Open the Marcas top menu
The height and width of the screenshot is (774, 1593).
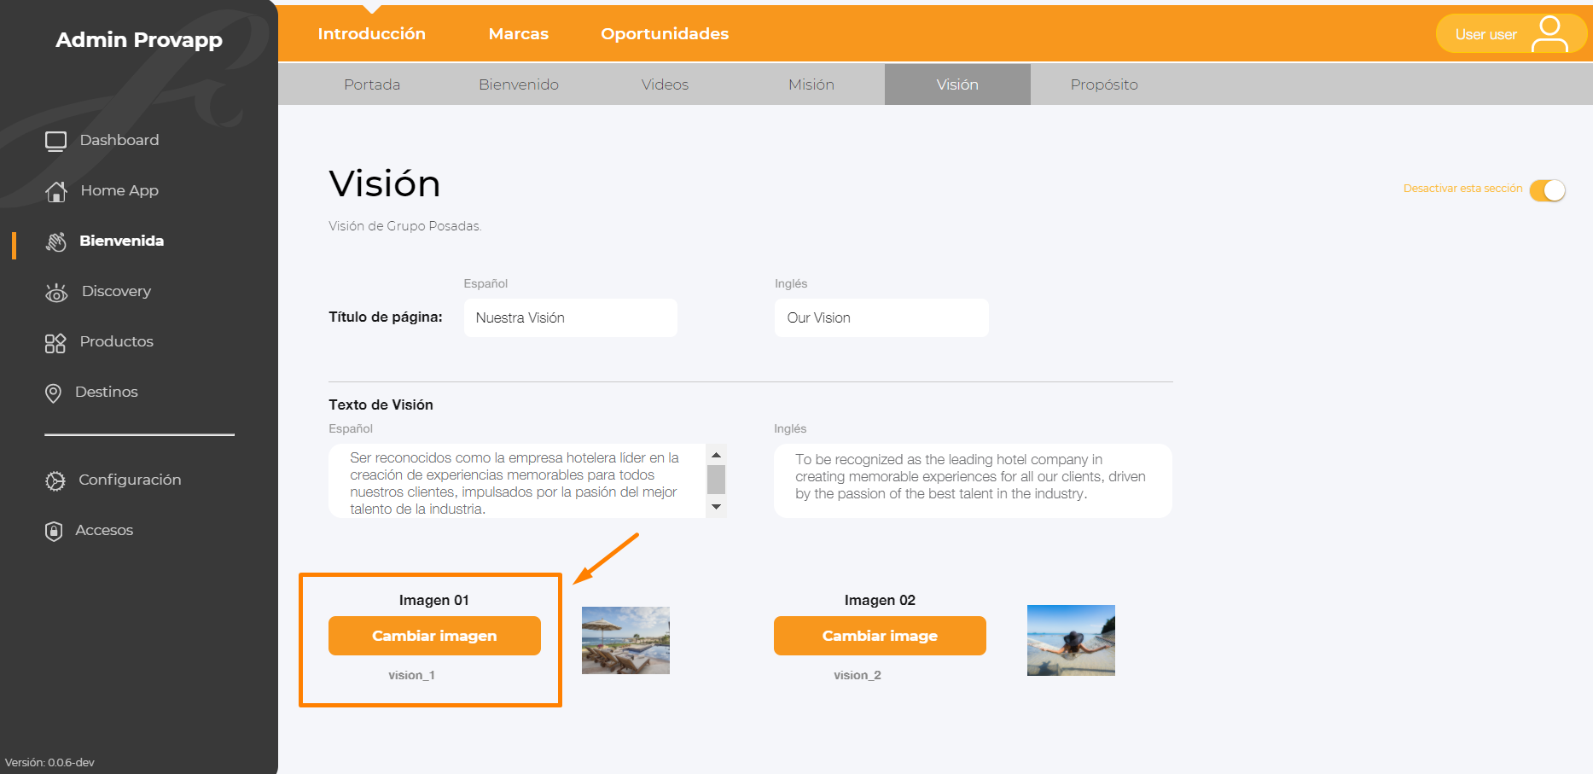click(x=519, y=33)
